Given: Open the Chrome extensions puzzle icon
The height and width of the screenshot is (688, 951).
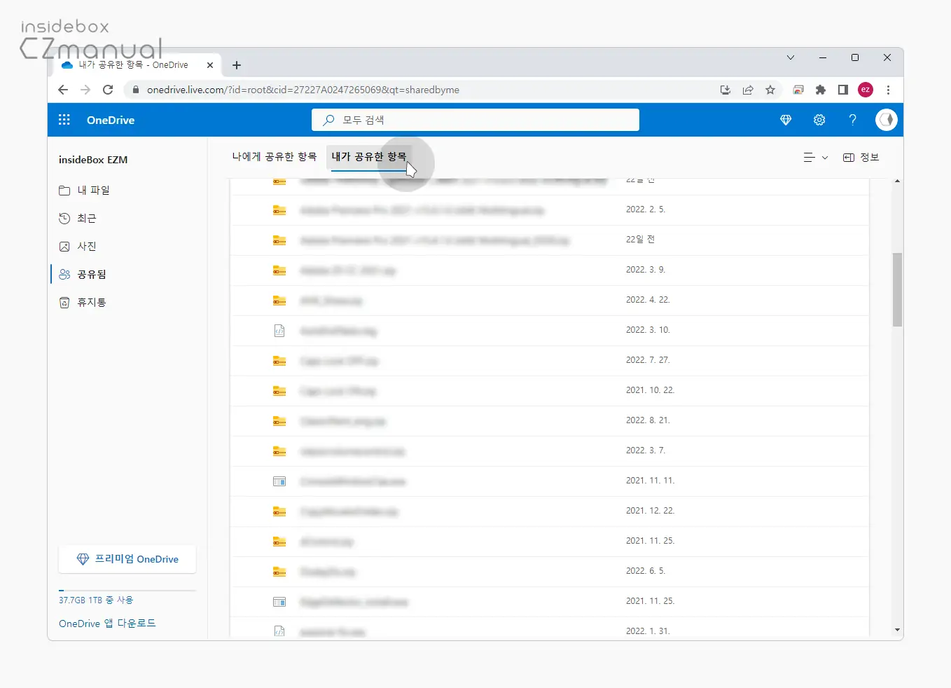Looking at the screenshot, I should click(x=821, y=90).
